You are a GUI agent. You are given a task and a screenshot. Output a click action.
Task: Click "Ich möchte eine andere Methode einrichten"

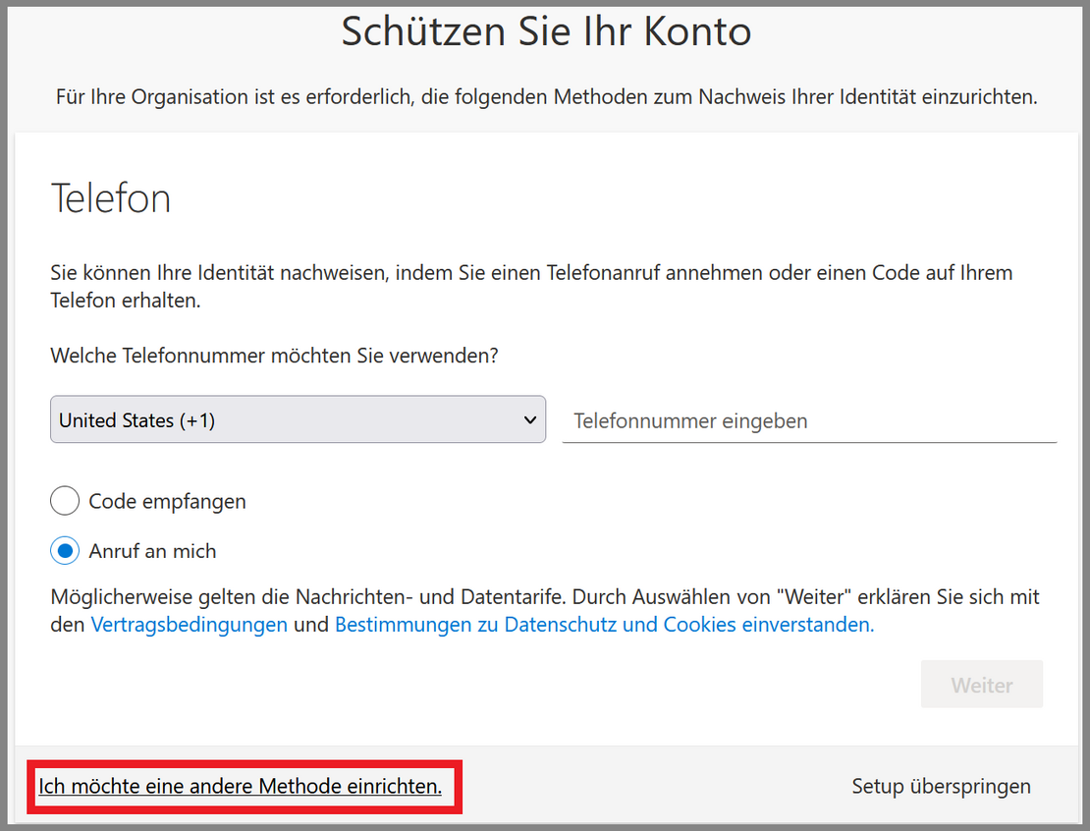point(240,786)
